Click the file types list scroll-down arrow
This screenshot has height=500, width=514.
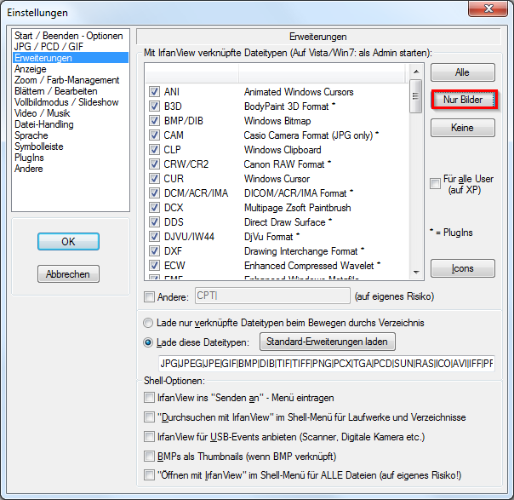[416, 272]
